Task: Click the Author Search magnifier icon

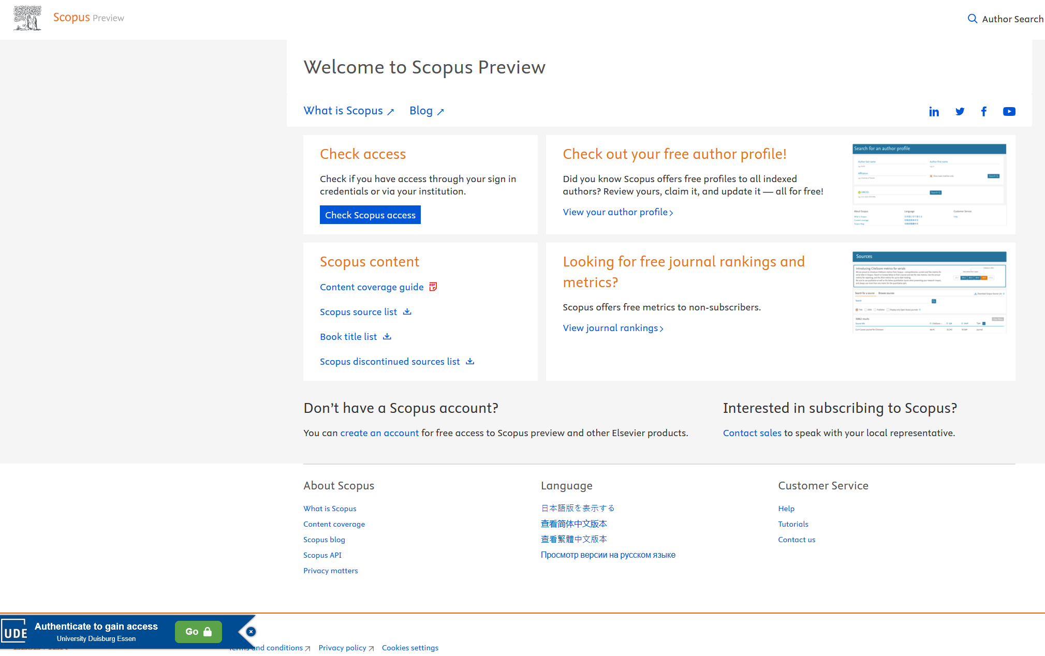Action: pos(973,18)
